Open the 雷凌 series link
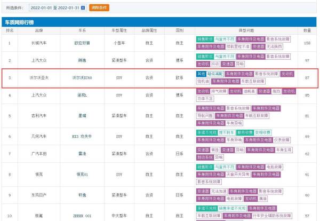The height and width of the screenshot is (221, 320). [82, 154]
